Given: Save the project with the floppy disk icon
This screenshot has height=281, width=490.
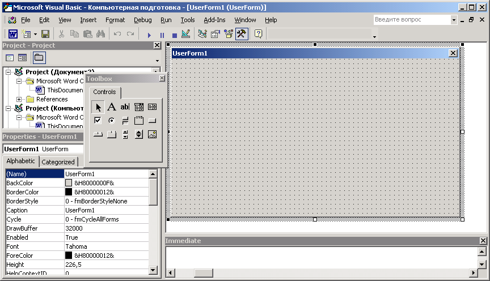Looking at the screenshot, I should coord(45,34).
